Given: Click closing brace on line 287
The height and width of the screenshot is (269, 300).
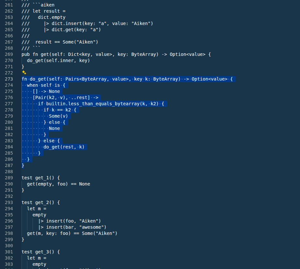Looking at the screenshot, I should click(23, 165).
